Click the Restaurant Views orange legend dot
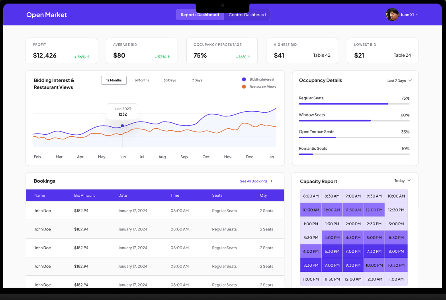The width and height of the screenshot is (446, 300). (244, 87)
